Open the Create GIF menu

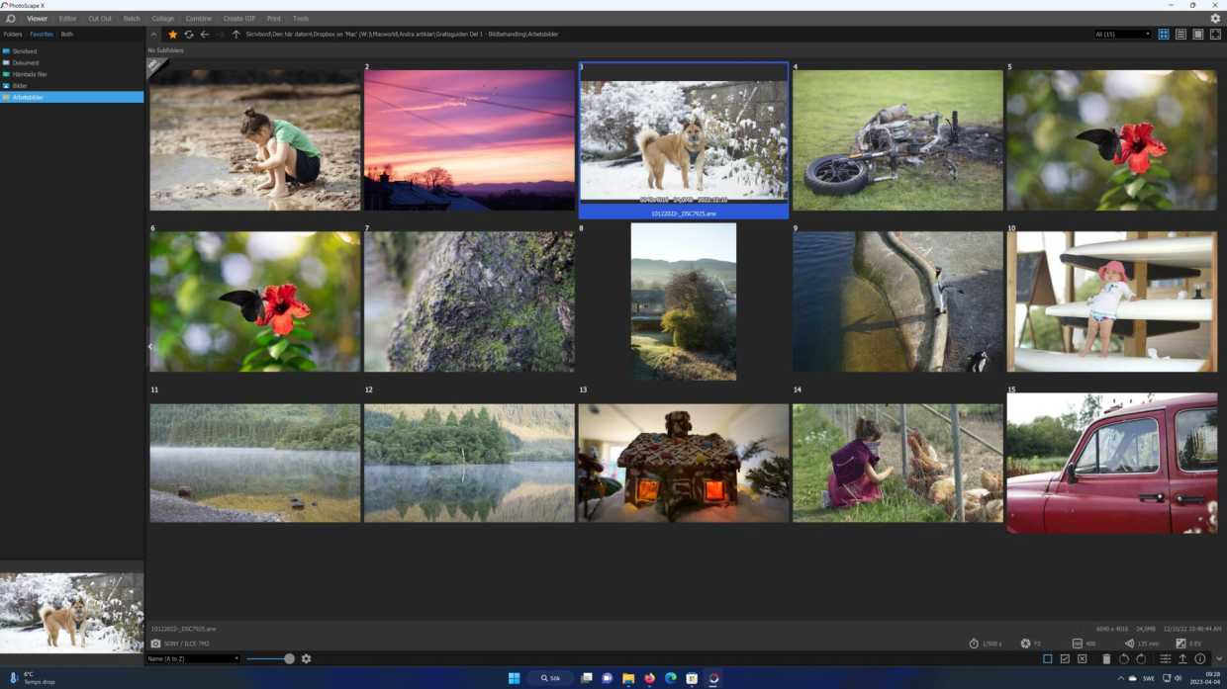click(x=237, y=18)
